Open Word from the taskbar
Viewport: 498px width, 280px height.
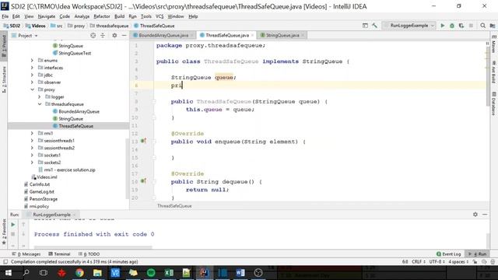[x=240, y=273]
